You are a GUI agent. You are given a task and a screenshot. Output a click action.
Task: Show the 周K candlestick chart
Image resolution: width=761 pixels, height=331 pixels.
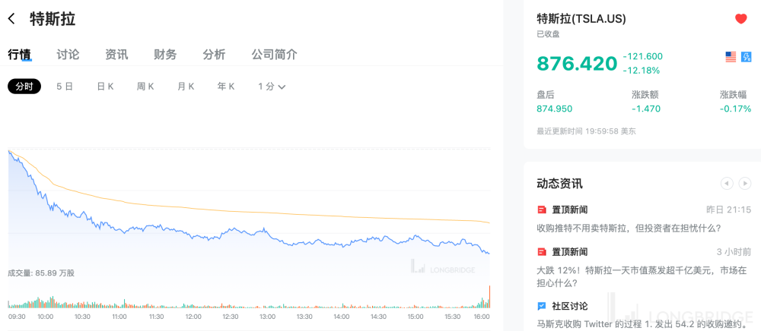(x=145, y=87)
